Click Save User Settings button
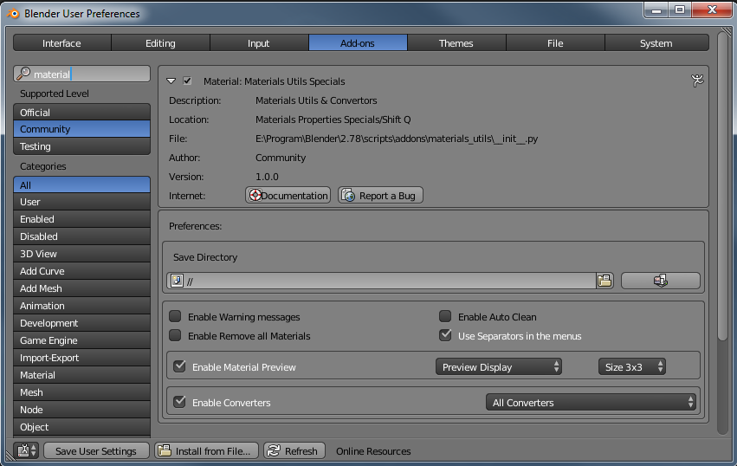 pyautogui.click(x=96, y=450)
